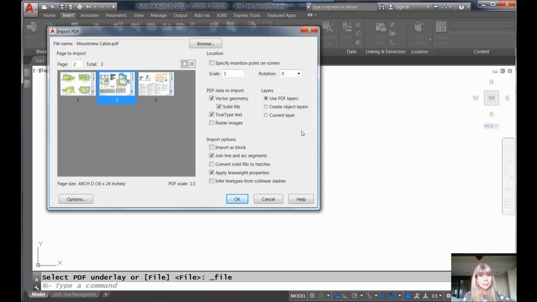
Task: Open the object snap settings dropdown arrow
Action: (x=399, y=296)
